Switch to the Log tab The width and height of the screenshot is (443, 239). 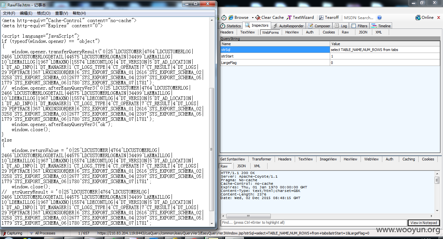pos(341,26)
